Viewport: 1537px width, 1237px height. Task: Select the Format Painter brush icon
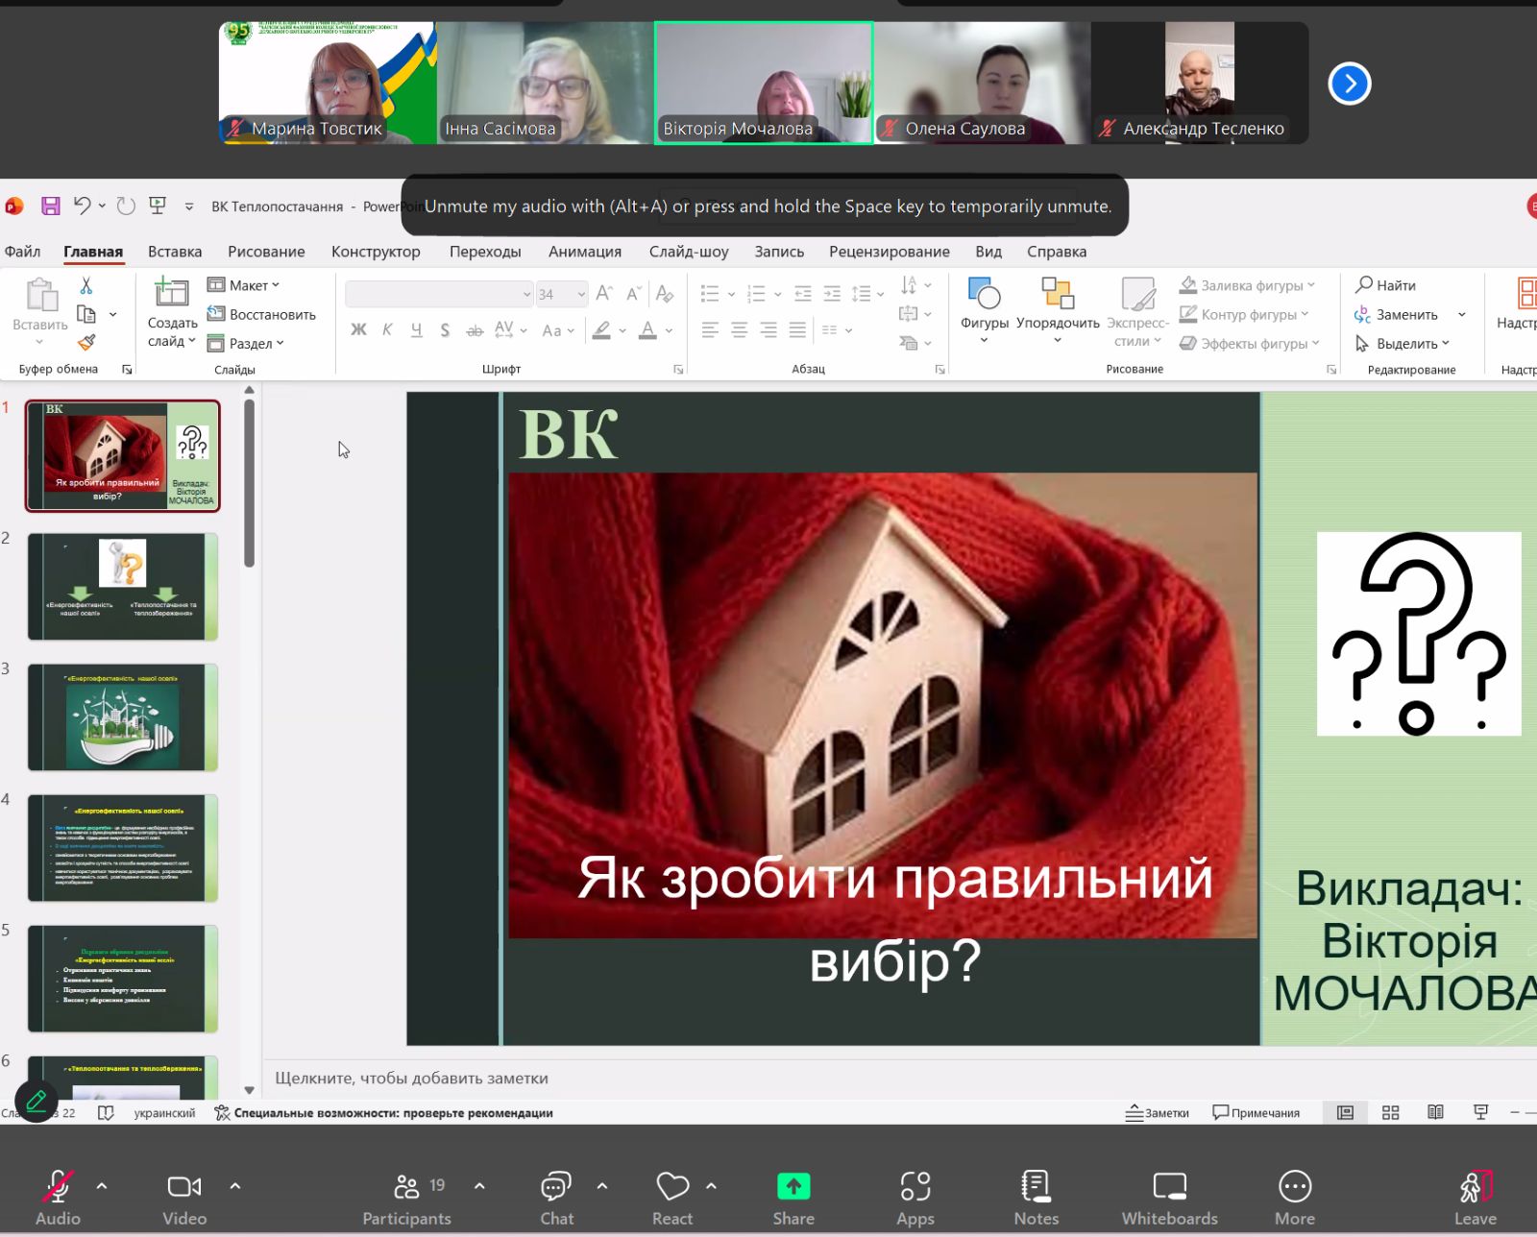click(x=86, y=342)
